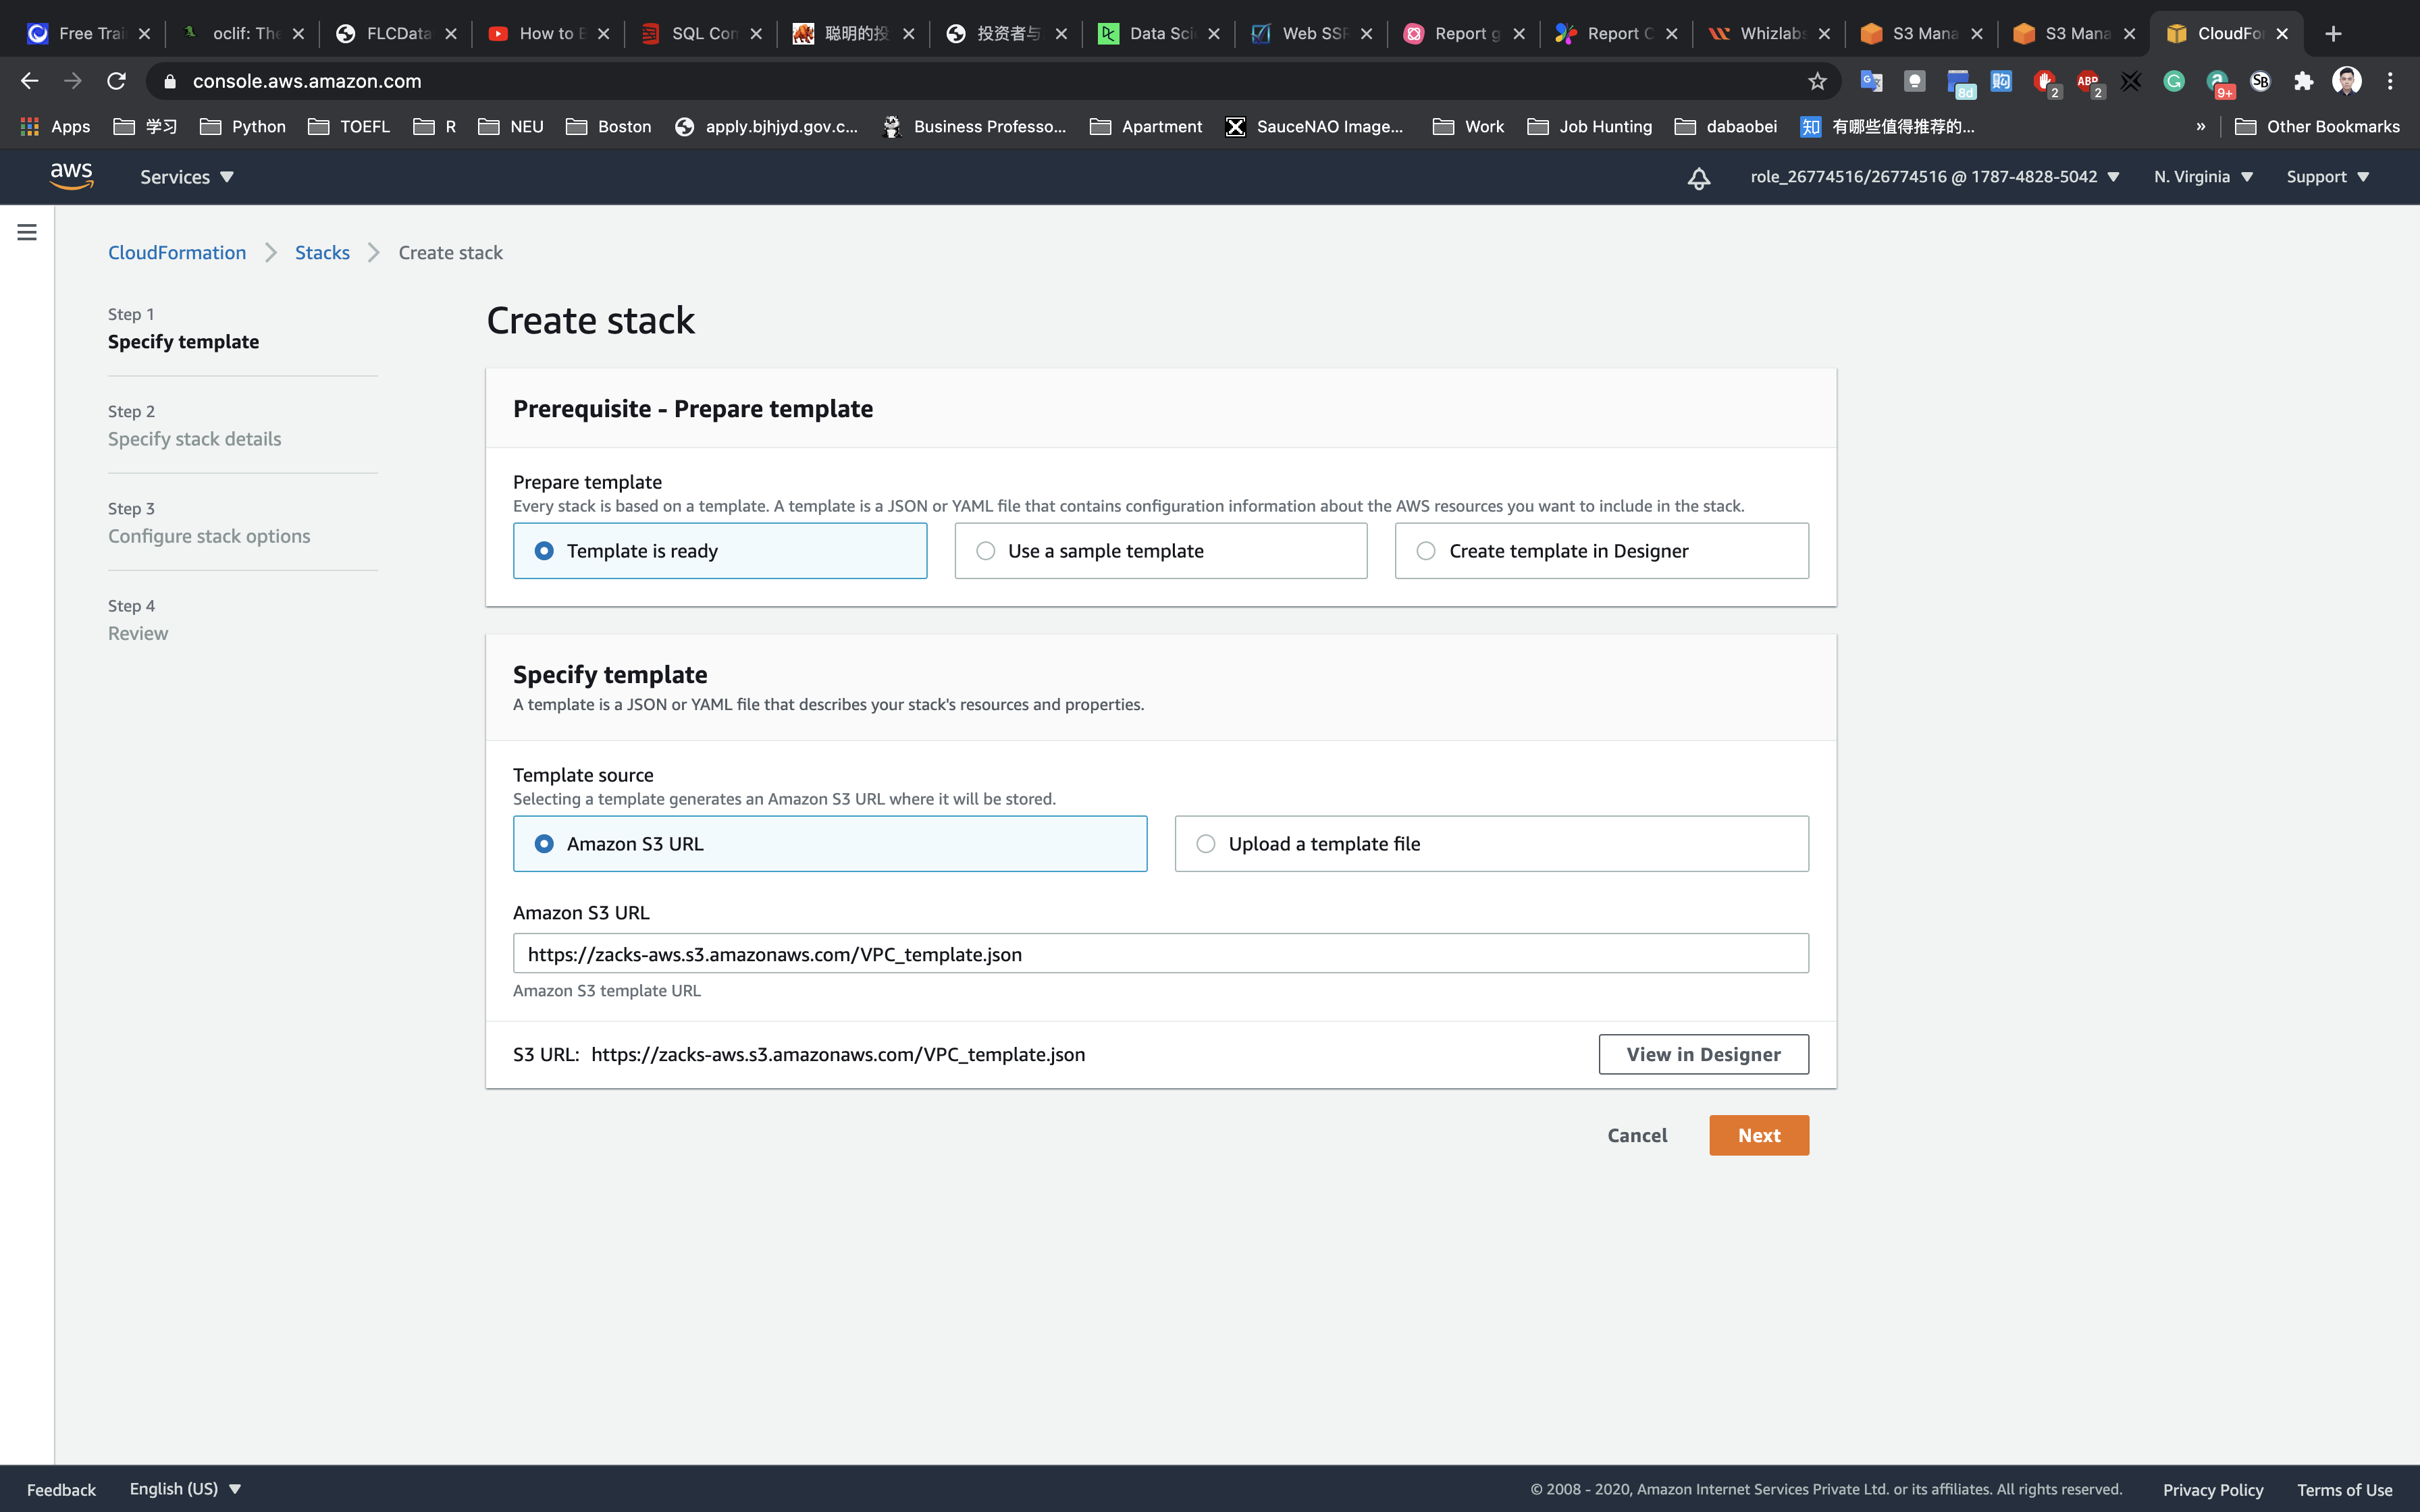The image size is (2420, 1512).
Task: Bookmark this page with star icon
Action: (x=1817, y=81)
